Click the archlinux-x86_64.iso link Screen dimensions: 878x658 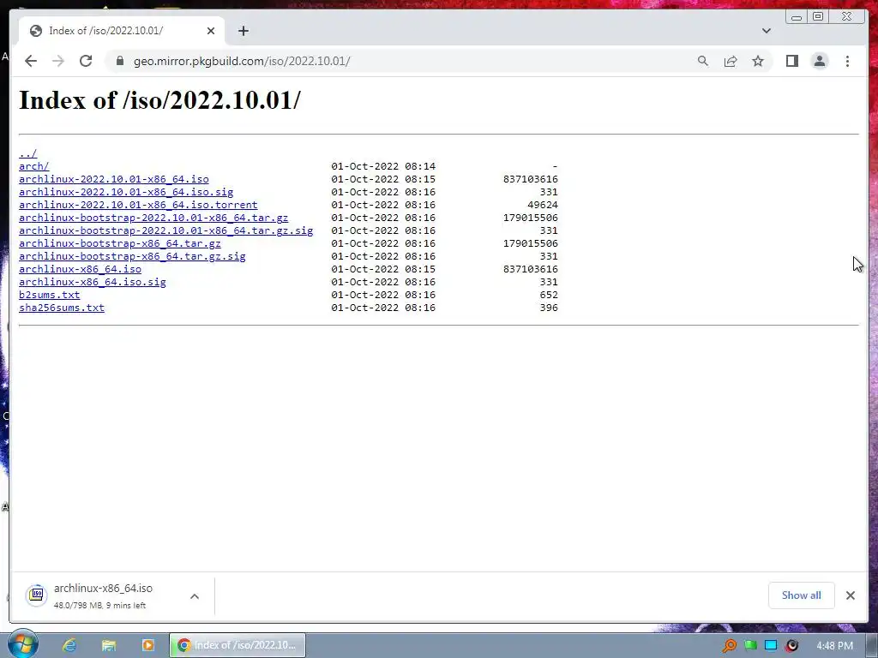tap(80, 269)
